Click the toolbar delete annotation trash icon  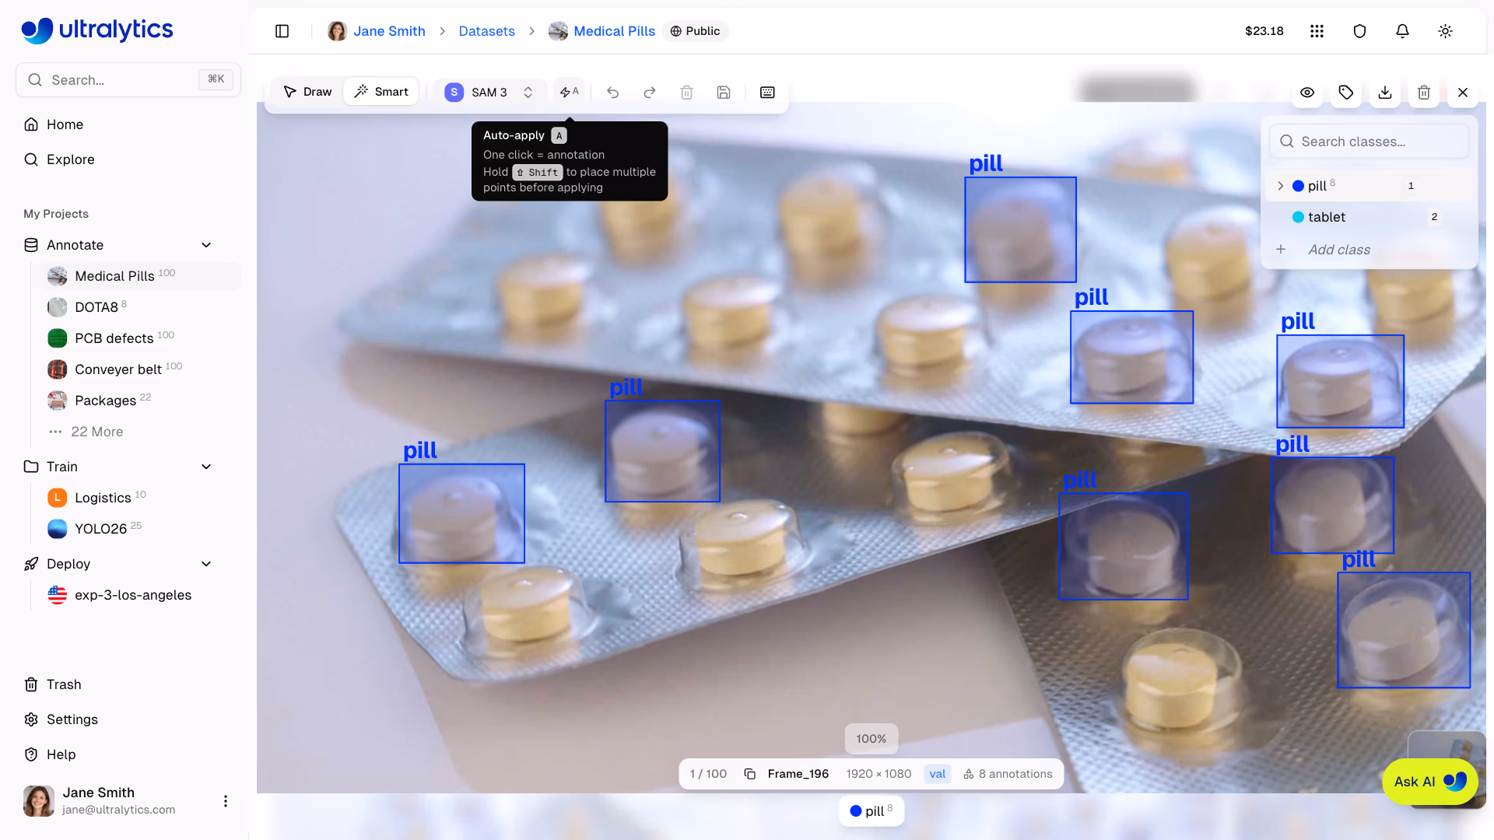pos(687,93)
